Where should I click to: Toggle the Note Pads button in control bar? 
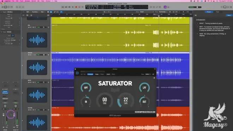pyautogui.click(x=225, y=7)
